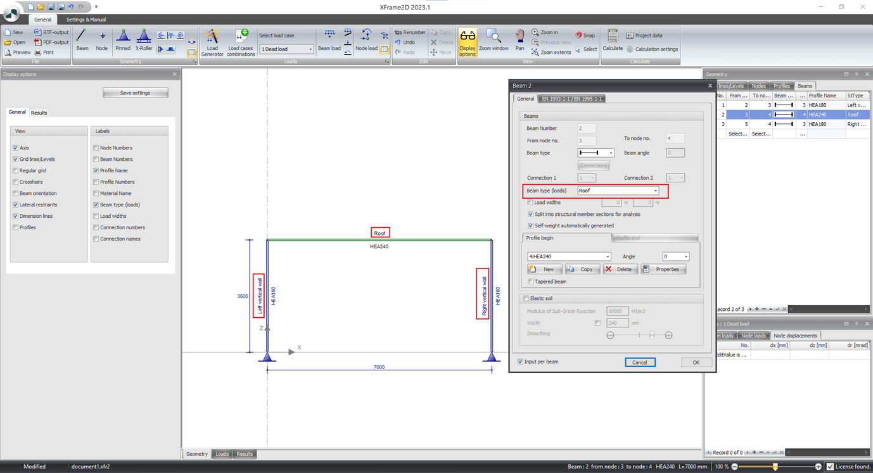Screen dimensions: 873x473
Task: Open the Beam type (loads) dropdown showing Roof
Action: click(655, 191)
